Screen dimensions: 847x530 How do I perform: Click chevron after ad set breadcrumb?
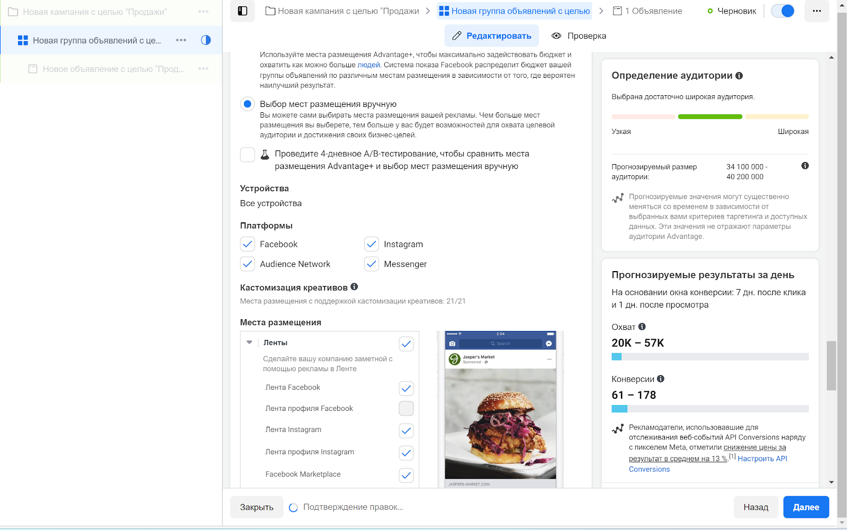click(x=601, y=11)
